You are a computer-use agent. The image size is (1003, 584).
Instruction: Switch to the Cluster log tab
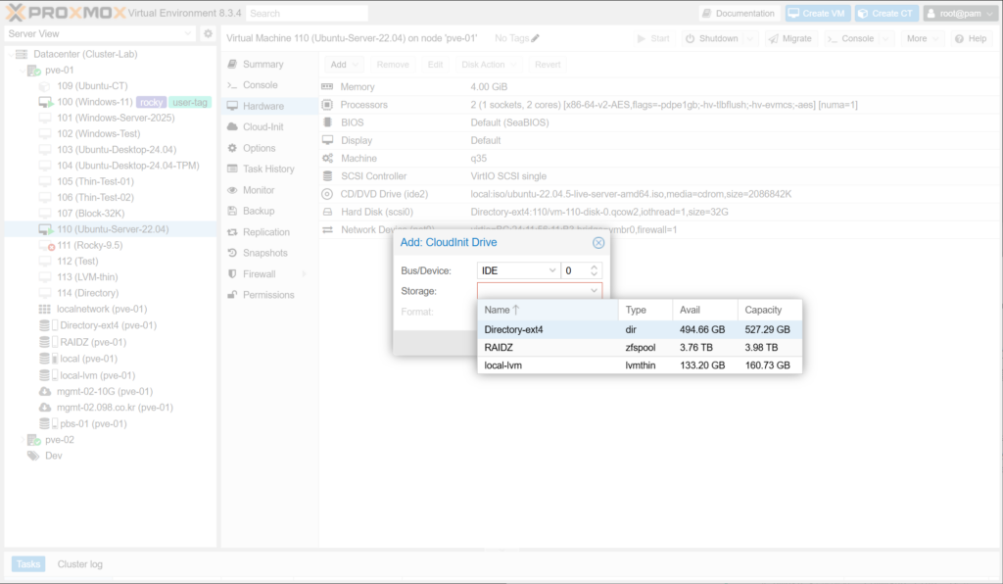coord(79,564)
